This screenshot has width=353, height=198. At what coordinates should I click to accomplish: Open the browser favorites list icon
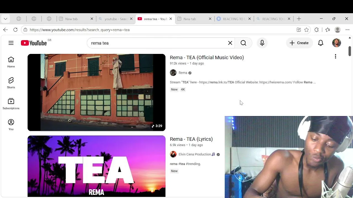(328, 30)
